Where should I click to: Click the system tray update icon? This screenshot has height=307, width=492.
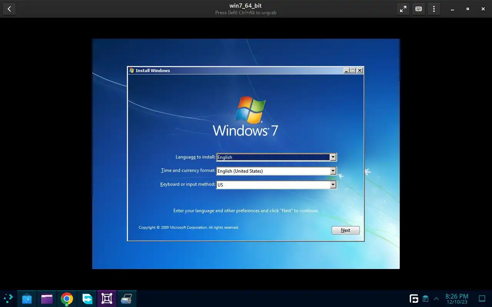pyautogui.click(x=414, y=299)
